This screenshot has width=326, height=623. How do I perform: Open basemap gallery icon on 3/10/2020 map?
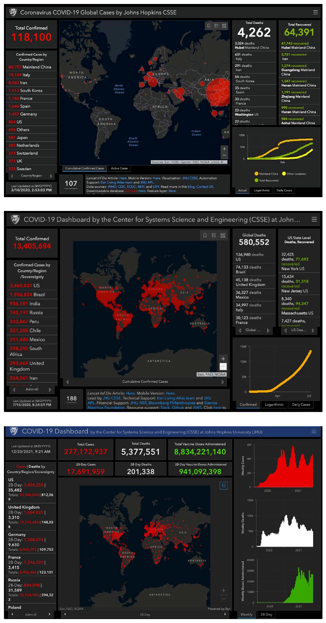[224, 26]
